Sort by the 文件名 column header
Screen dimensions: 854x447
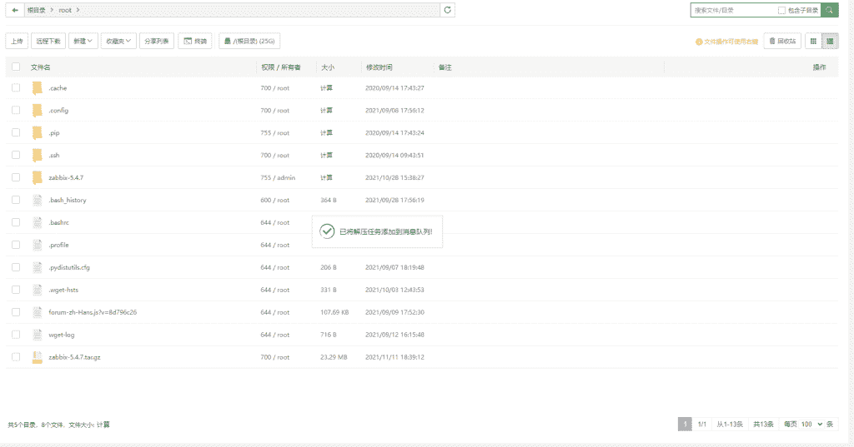point(40,67)
